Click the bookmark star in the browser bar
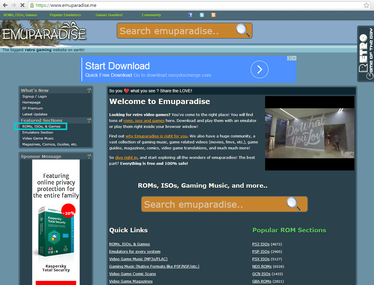374x285 pixels. click(366, 5)
